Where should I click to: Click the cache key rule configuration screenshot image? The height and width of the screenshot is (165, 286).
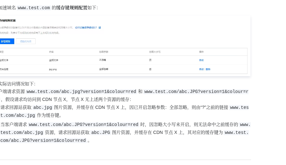tap(125, 46)
